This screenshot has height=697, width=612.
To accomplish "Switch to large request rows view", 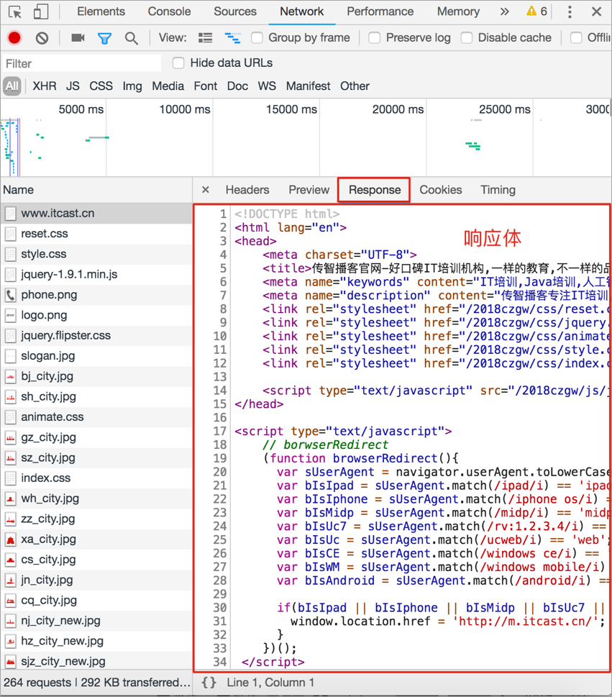I will click(205, 37).
